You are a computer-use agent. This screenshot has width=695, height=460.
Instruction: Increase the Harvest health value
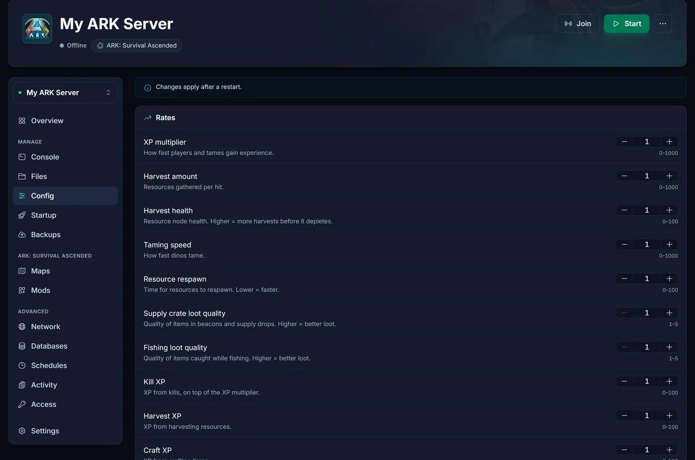tap(669, 210)
